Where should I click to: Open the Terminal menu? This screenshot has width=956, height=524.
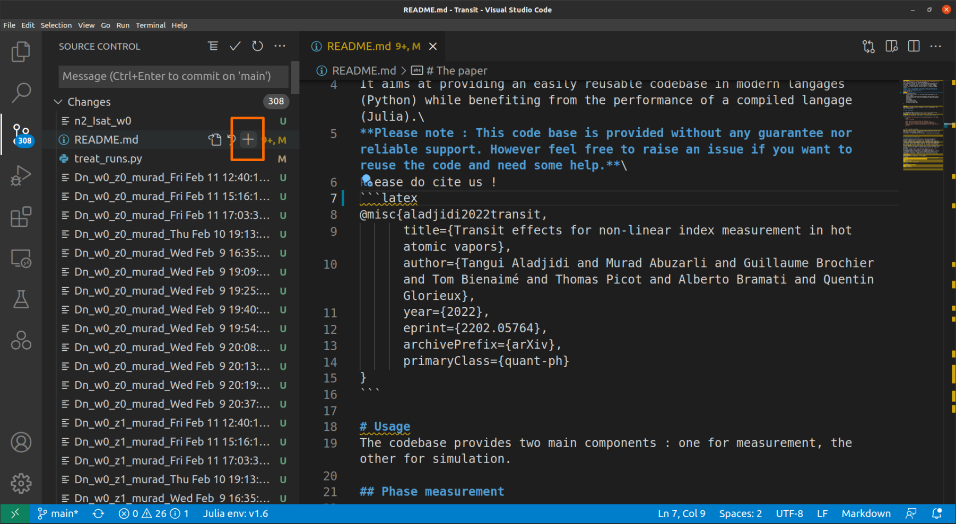[150, 25]
